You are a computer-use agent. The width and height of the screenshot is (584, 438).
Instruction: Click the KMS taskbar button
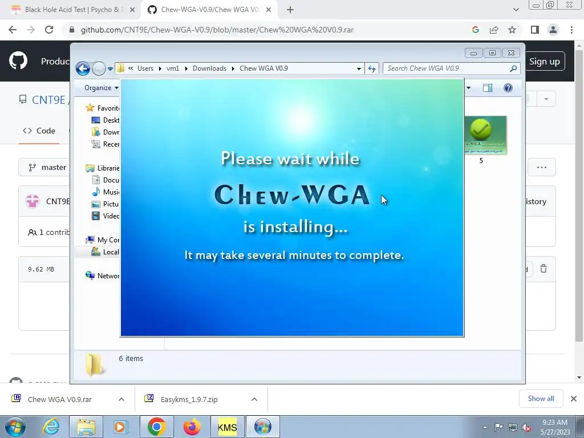pyautogui.click(x=227, y=427)
